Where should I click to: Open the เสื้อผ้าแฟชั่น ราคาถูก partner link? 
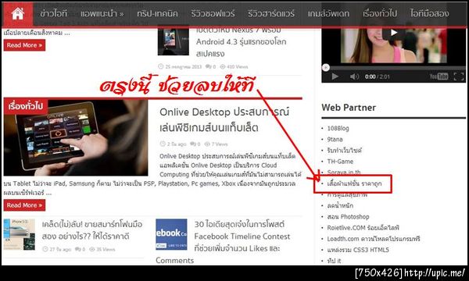pos(354,183)
